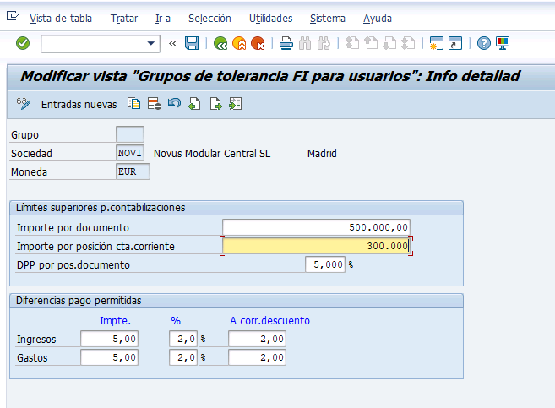Customize local layout monitor icon

tap(503, 44)
